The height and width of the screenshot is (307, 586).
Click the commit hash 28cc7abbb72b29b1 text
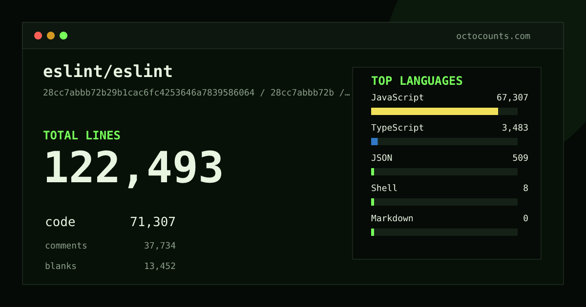click(196, 93)
